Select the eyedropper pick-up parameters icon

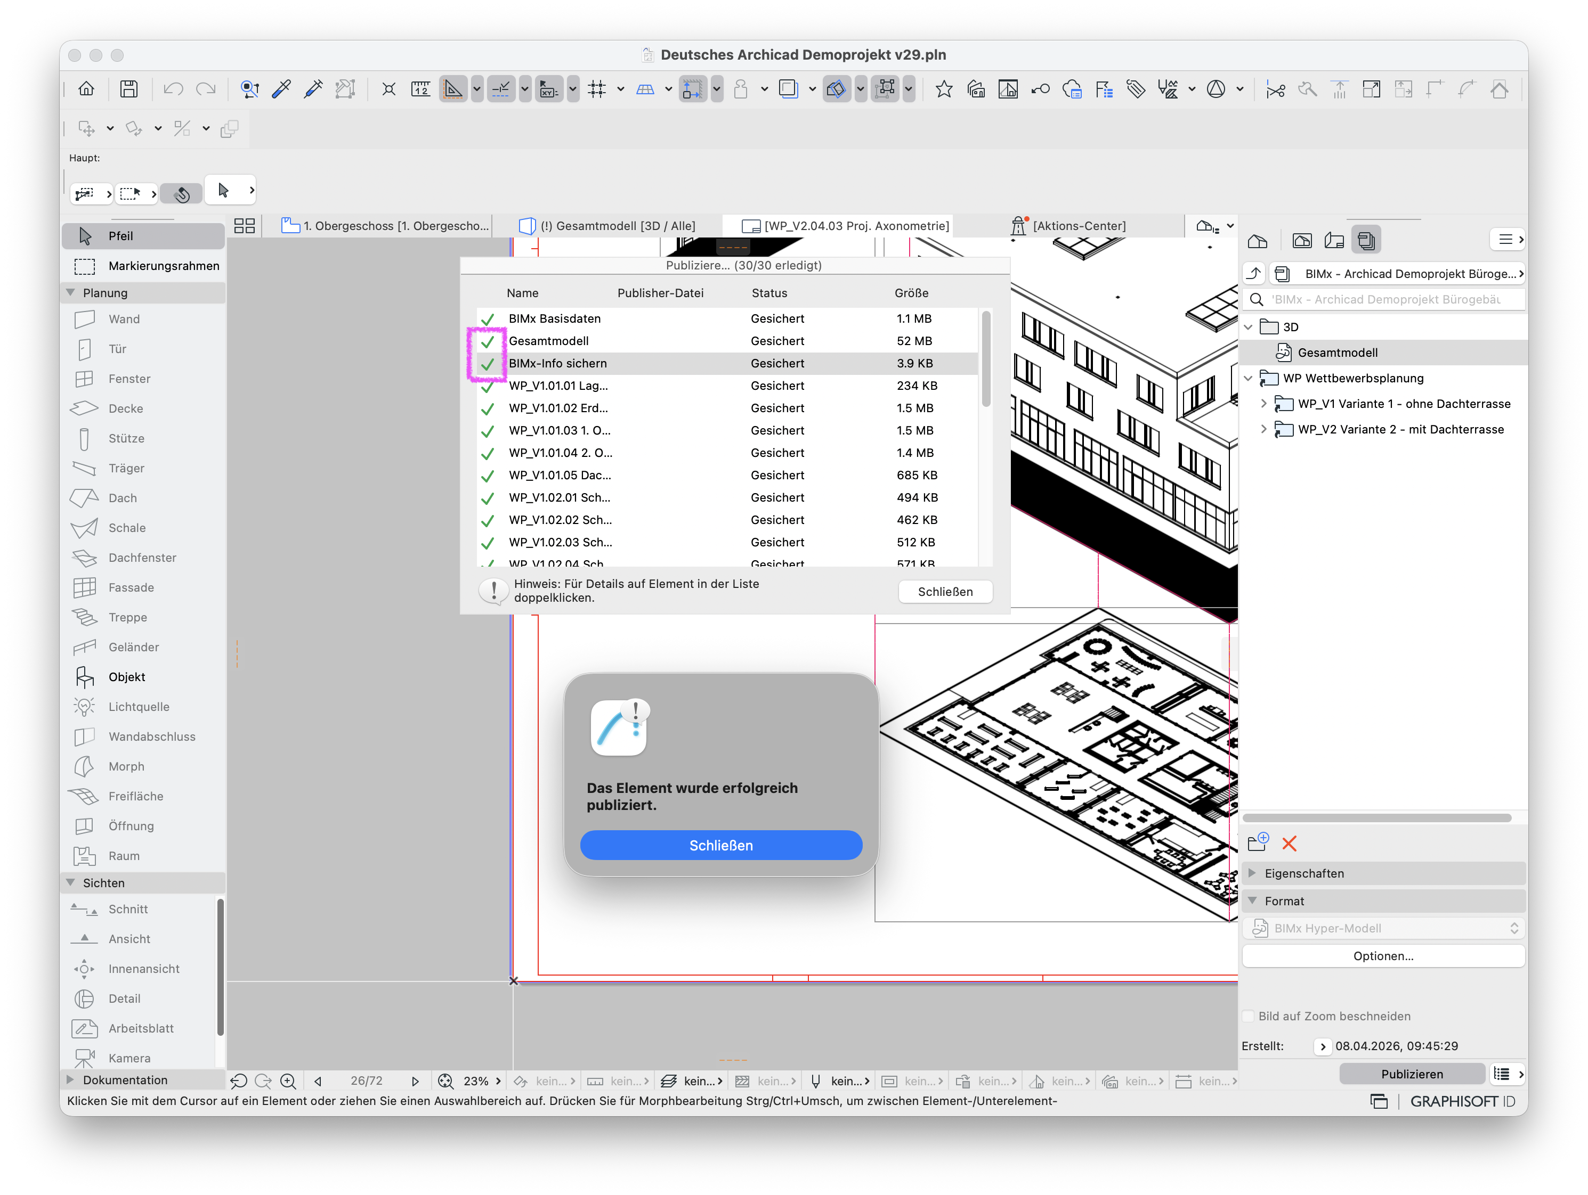point(281,89)
